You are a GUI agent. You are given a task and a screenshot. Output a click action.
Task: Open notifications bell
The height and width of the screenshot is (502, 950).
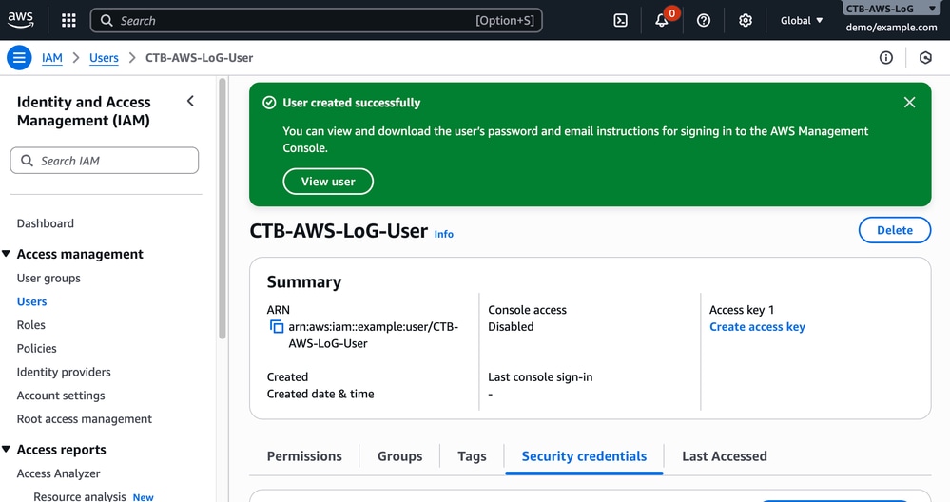tap(662, 21)
